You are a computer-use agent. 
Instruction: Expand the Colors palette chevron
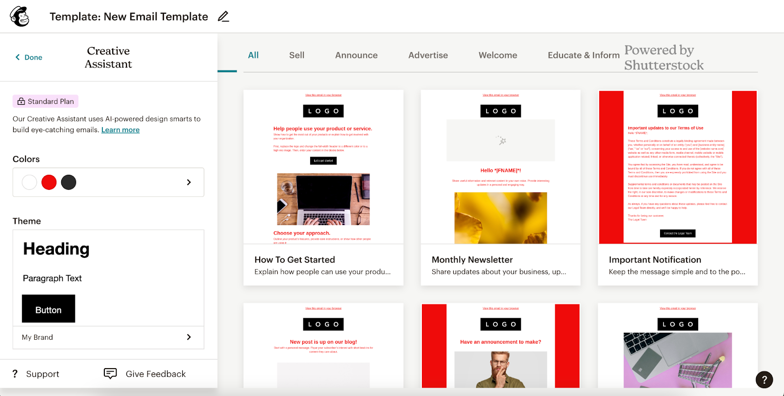[189, 182]
